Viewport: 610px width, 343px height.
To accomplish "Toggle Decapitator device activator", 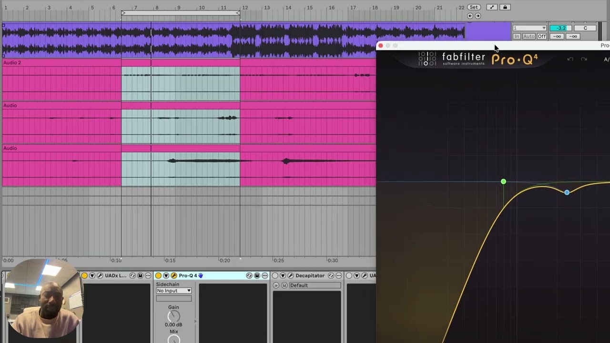I will [x=275, y=275].
